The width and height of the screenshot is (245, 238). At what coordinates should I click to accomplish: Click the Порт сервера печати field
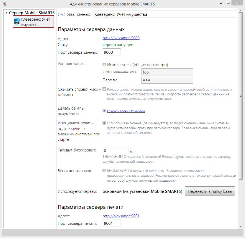112,223
